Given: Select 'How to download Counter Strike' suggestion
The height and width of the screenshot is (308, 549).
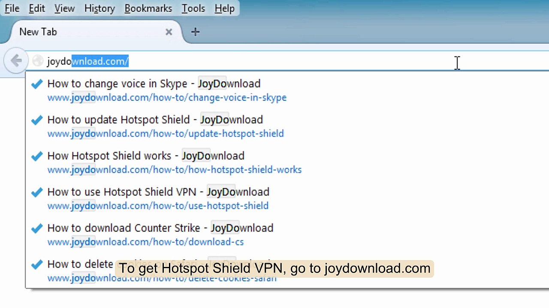Looking at the screenshot, I should [x=160, y=228].
